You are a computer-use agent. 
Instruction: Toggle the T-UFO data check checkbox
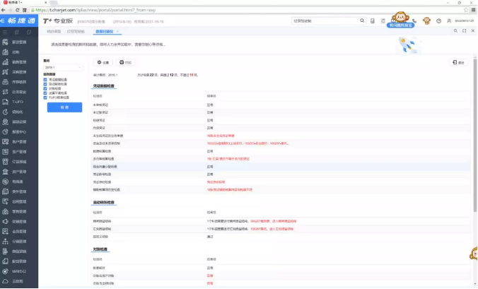[45, 96]
